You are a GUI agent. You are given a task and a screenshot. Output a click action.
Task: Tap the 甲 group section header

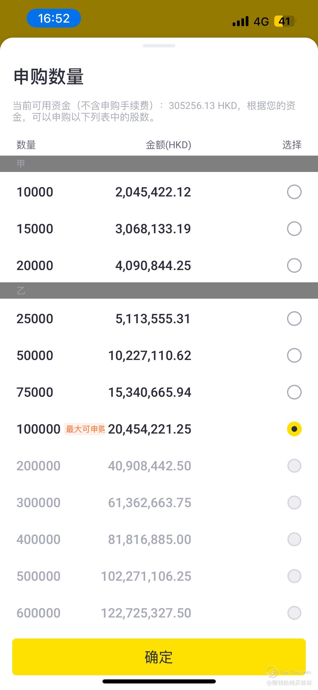(x=159, y=164)
